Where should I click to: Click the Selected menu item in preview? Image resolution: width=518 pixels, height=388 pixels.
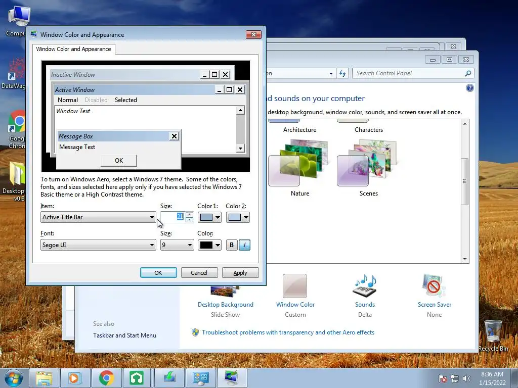(x=126, y=100)
